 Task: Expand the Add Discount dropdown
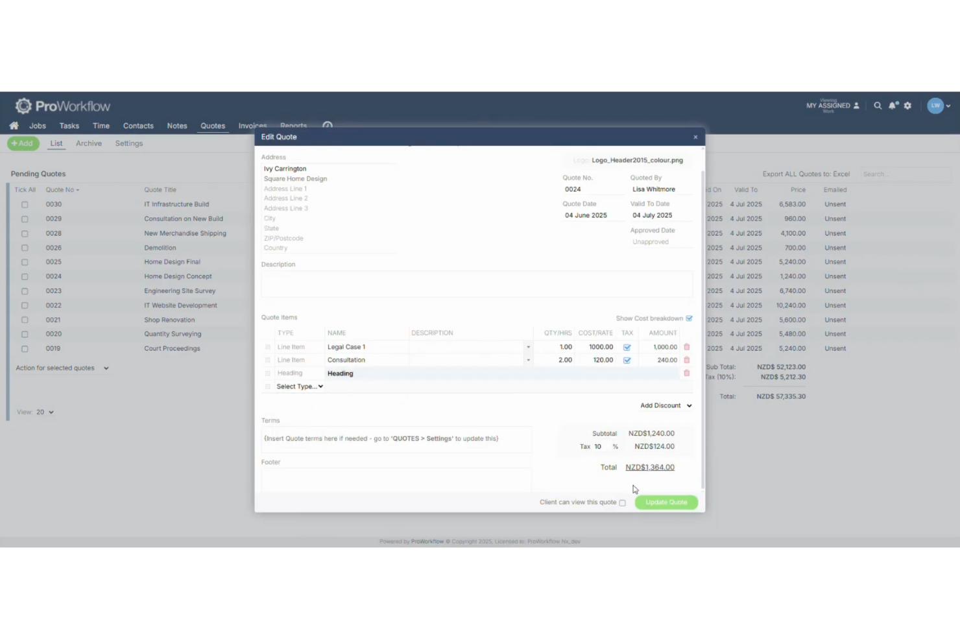click(x=666, y=405)
